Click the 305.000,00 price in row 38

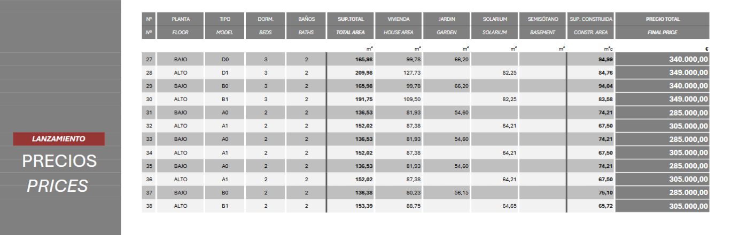pyautogui.click(x=688, y=206)
